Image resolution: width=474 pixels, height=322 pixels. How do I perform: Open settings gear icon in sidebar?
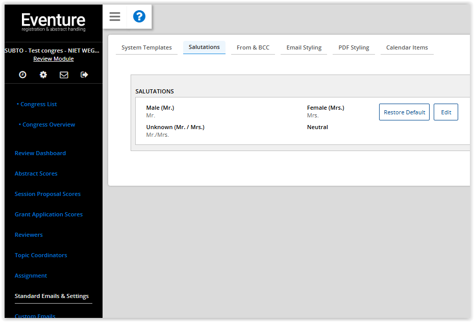tap(43, 75)
